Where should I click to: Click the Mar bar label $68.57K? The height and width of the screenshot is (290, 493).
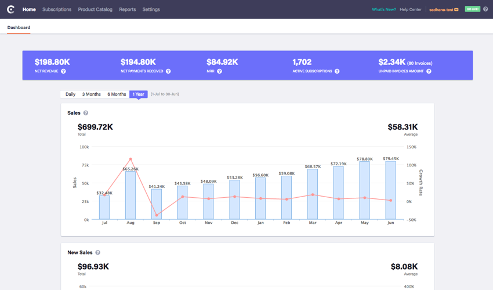click(313, 166)
